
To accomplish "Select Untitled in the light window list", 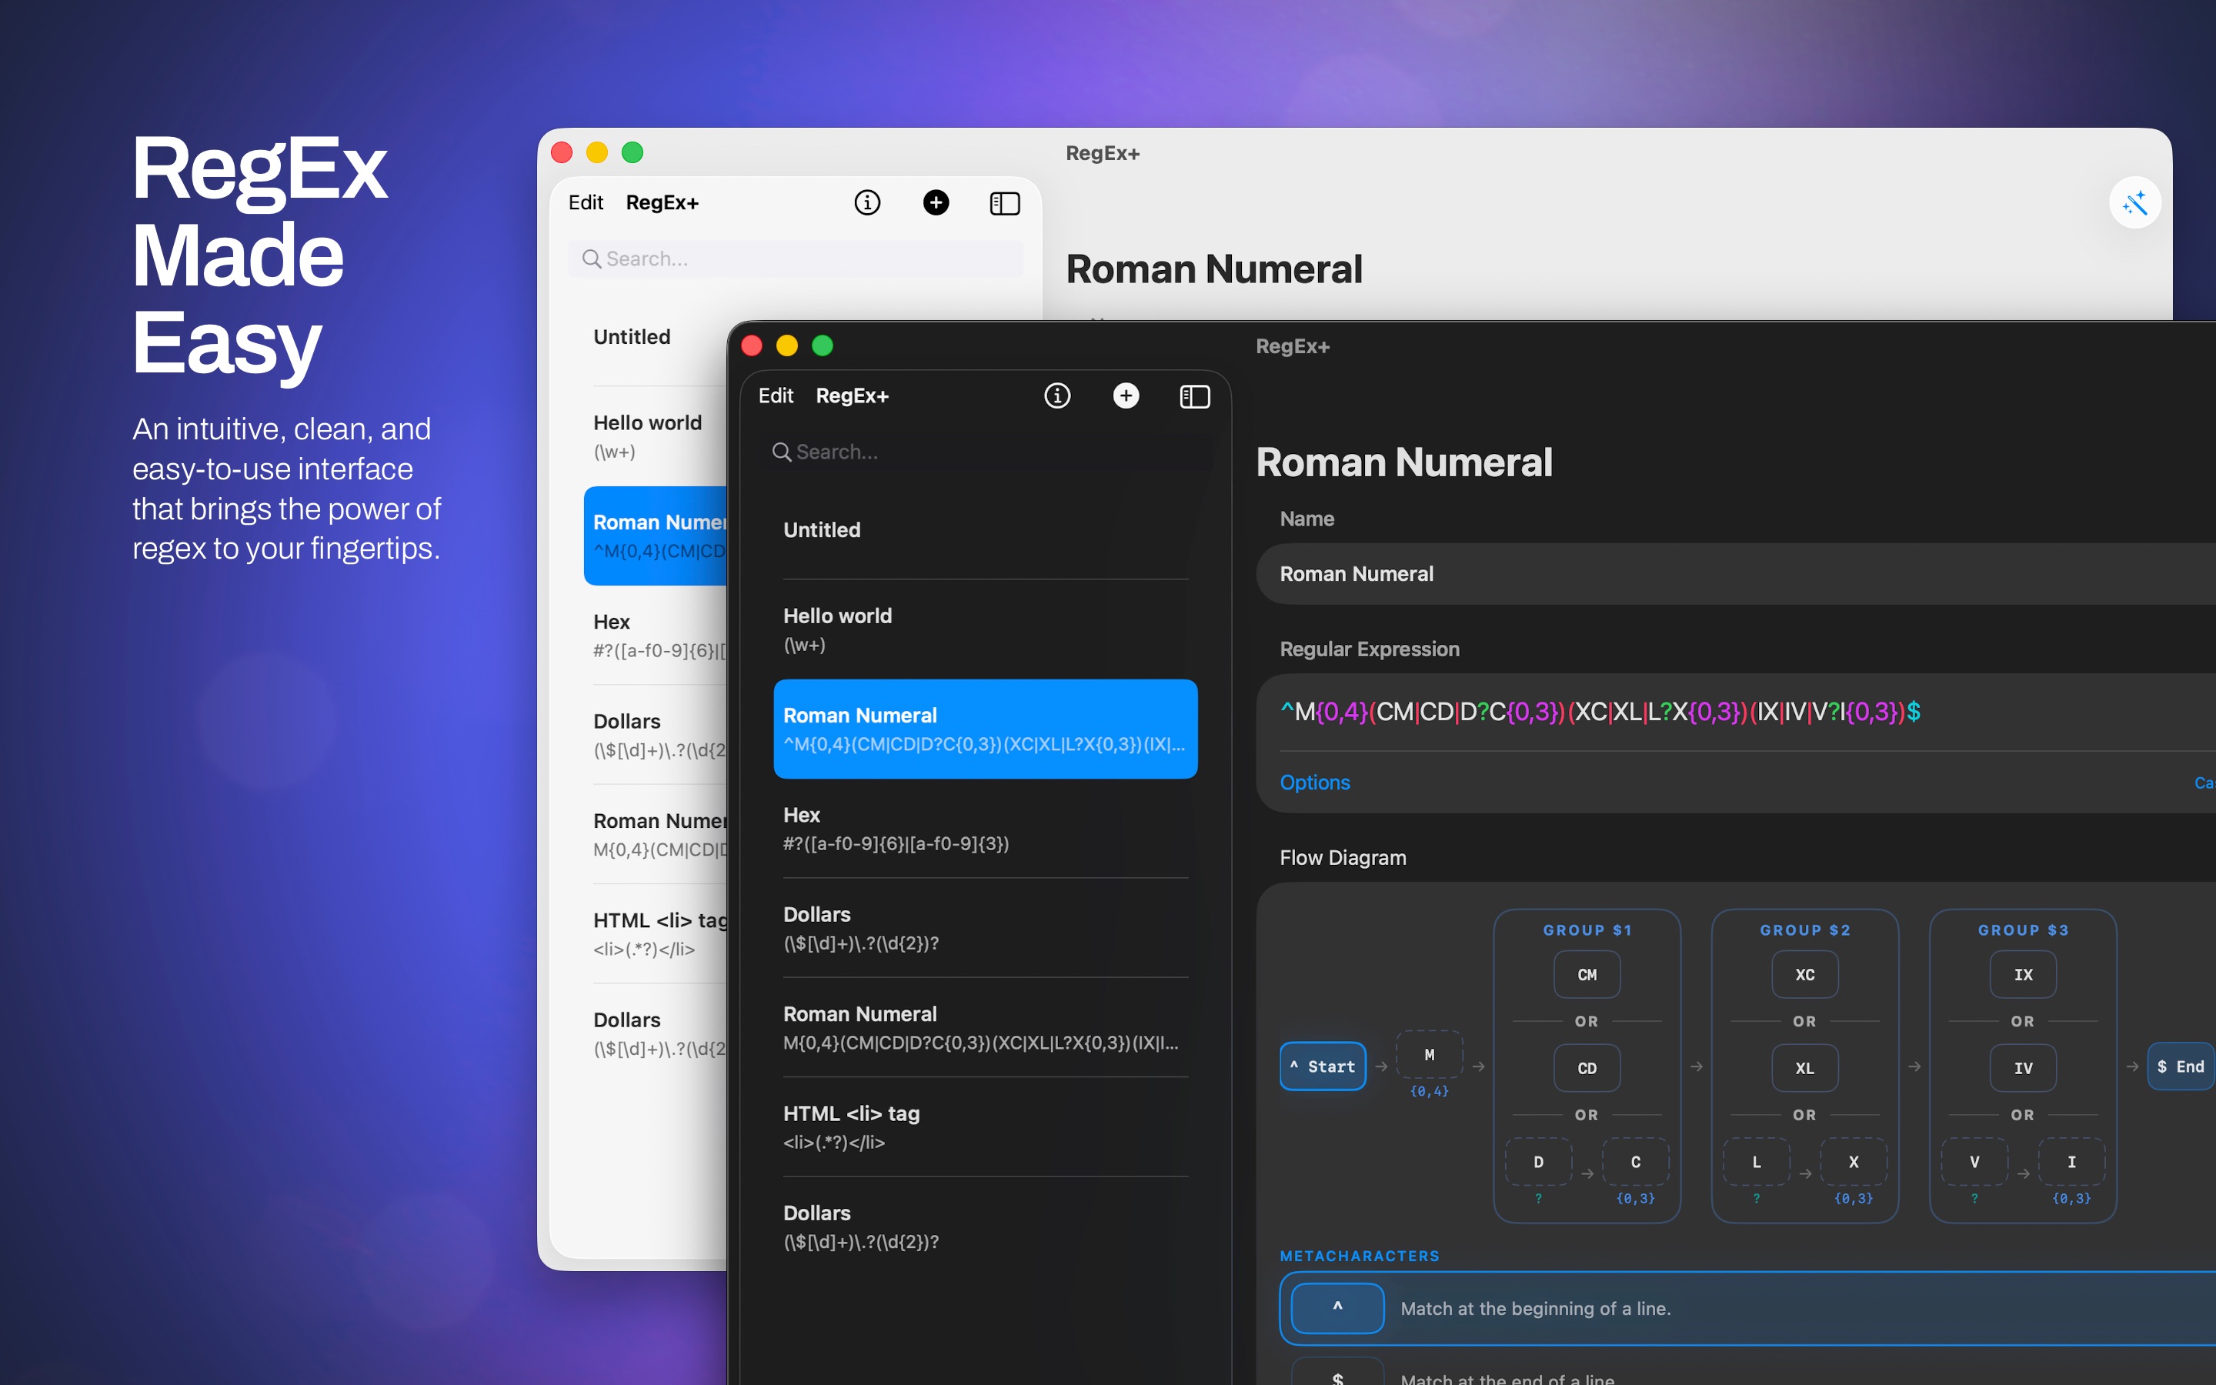I will pyautogui.click(x=656, y=337).
